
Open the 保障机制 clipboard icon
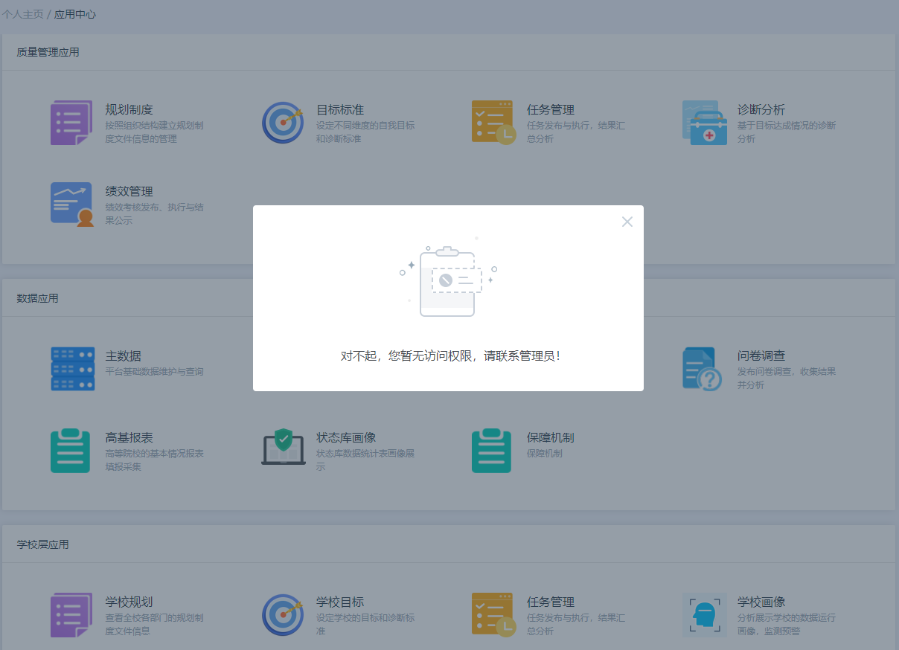coord(492,451)
